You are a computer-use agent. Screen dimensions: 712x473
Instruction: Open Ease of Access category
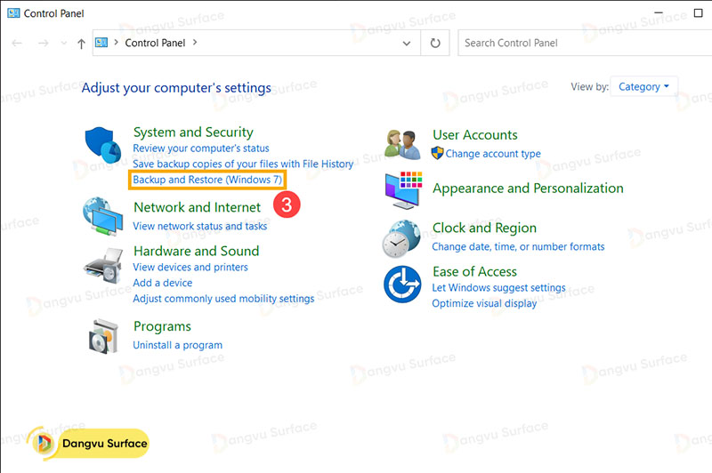pyautogui.click(x=474, y=272)
